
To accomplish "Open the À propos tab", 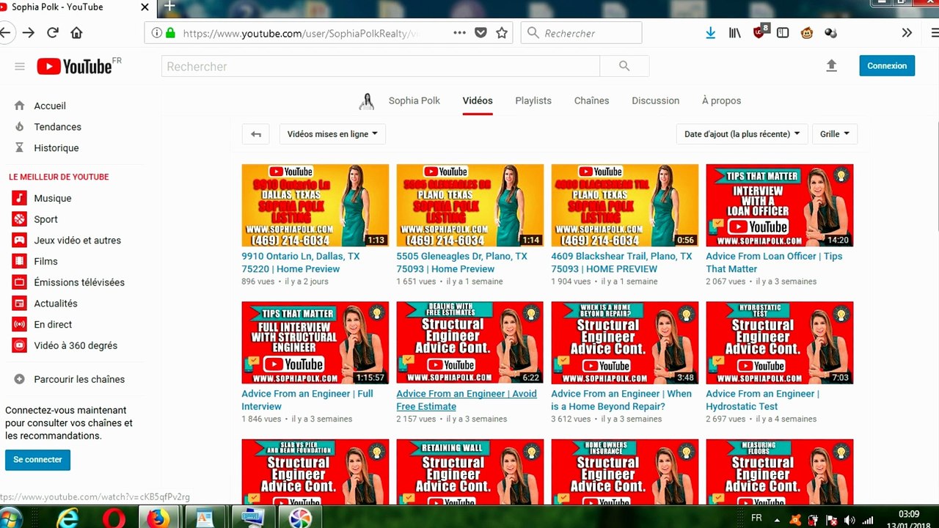I will click(721, 100).
